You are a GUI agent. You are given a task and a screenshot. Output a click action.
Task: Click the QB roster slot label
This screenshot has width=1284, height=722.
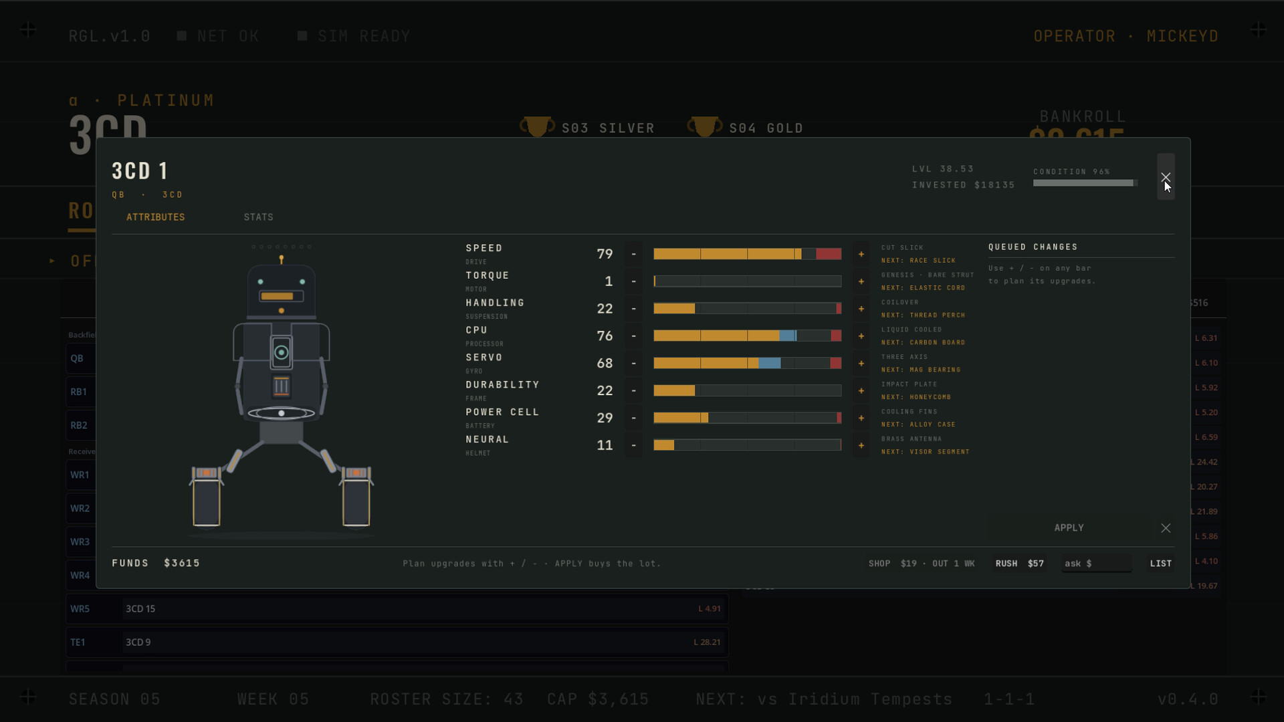coord(77,358)
